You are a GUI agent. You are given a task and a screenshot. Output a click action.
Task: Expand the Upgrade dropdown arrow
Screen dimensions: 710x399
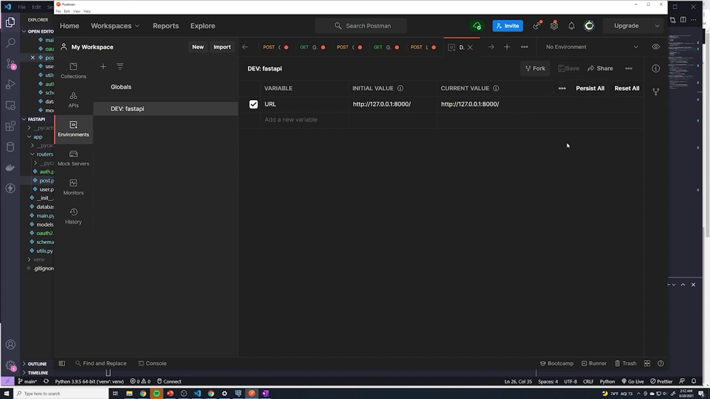coord(657,26)
